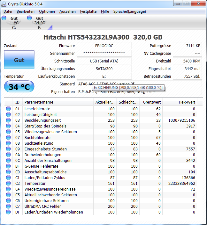Click the ID column header

coord(17,102)
